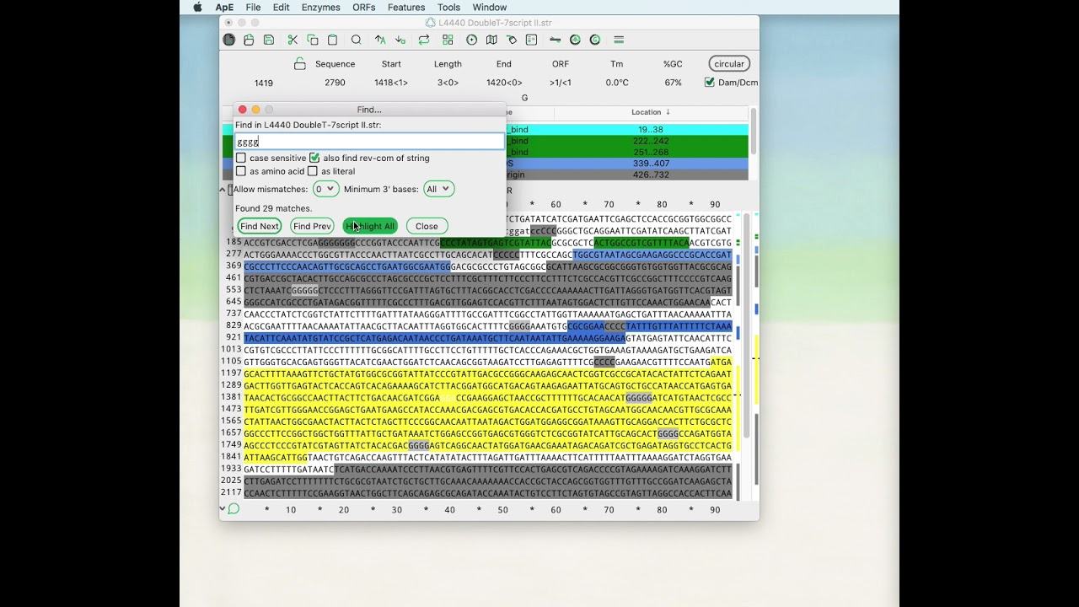This screenshot has width=1079, height=607.
Task: Click sequence line number 1381
Action: pyautogui.click(x=231, y=397)
